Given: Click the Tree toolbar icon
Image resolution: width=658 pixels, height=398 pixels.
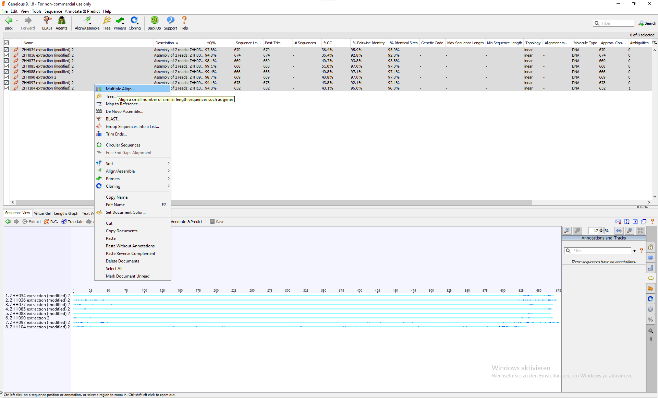Looking at the screenshot, I should [107, 23].
